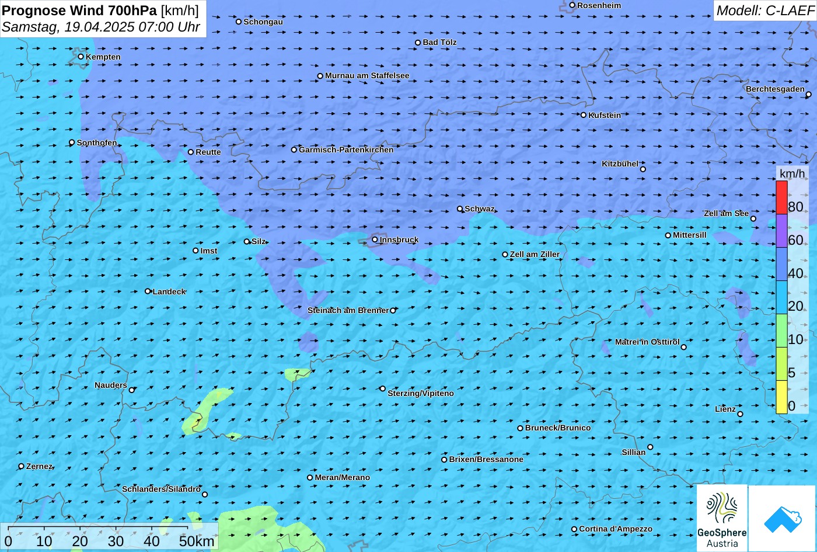Click the purple 60 km/h legend swatch

click(x=781, y=231)
